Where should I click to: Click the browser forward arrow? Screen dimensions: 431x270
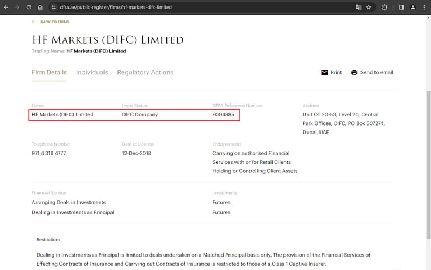(17, 8)
